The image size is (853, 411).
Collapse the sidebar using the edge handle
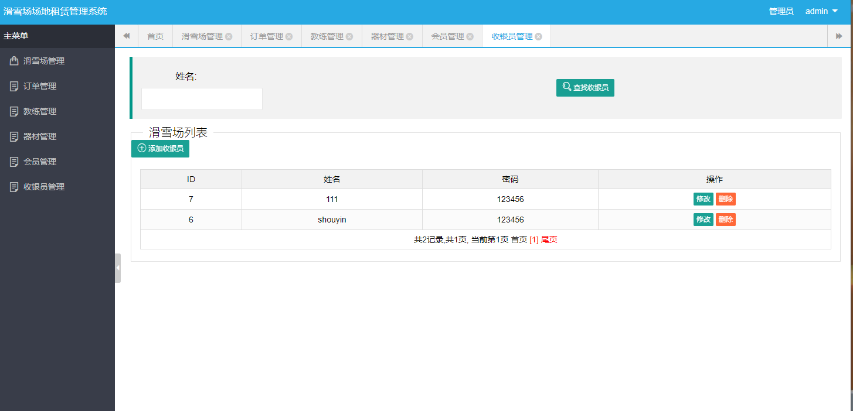[x=118, y=268]
